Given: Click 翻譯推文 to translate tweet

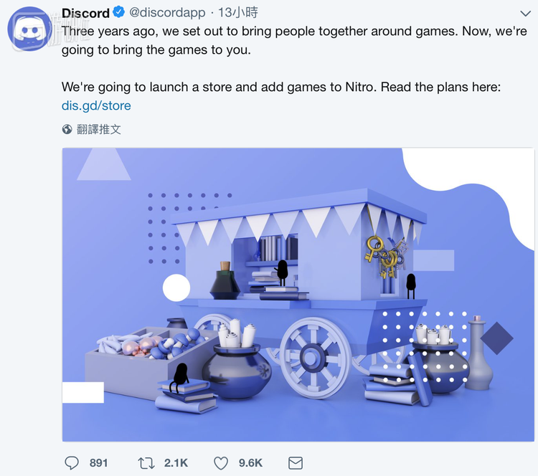Looking at the screenshot, I should pyautogui.click(x=98, y=129).
